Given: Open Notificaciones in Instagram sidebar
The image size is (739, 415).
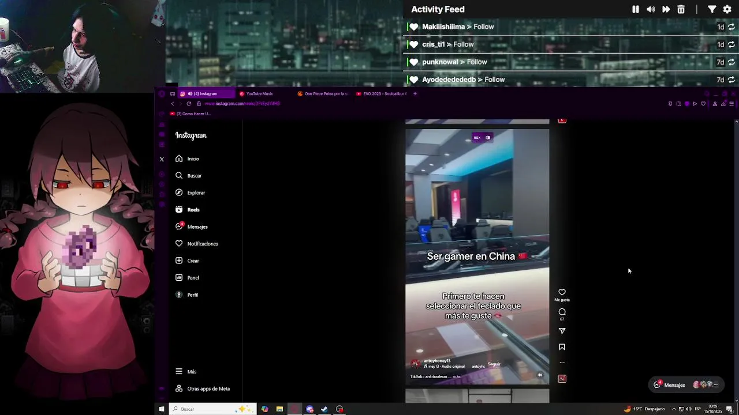Looking at the screenshot, I should 197,244.
